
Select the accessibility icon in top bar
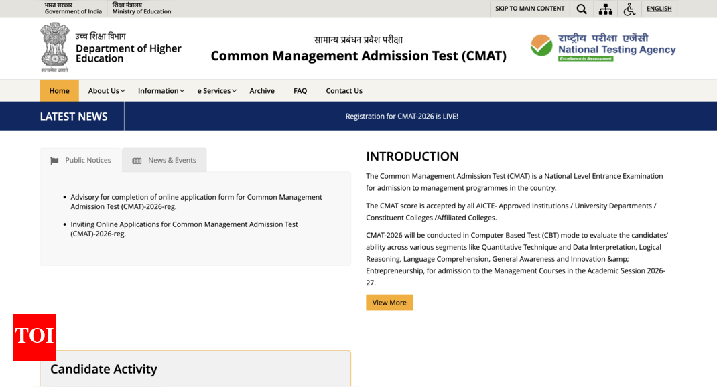tap(629, 9)
